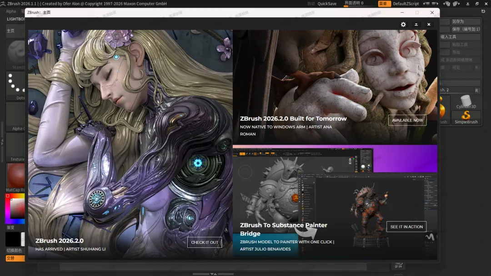The image size is (491, 276).
Task: Click CHECK IT OUT button
Action: [205, 242]
